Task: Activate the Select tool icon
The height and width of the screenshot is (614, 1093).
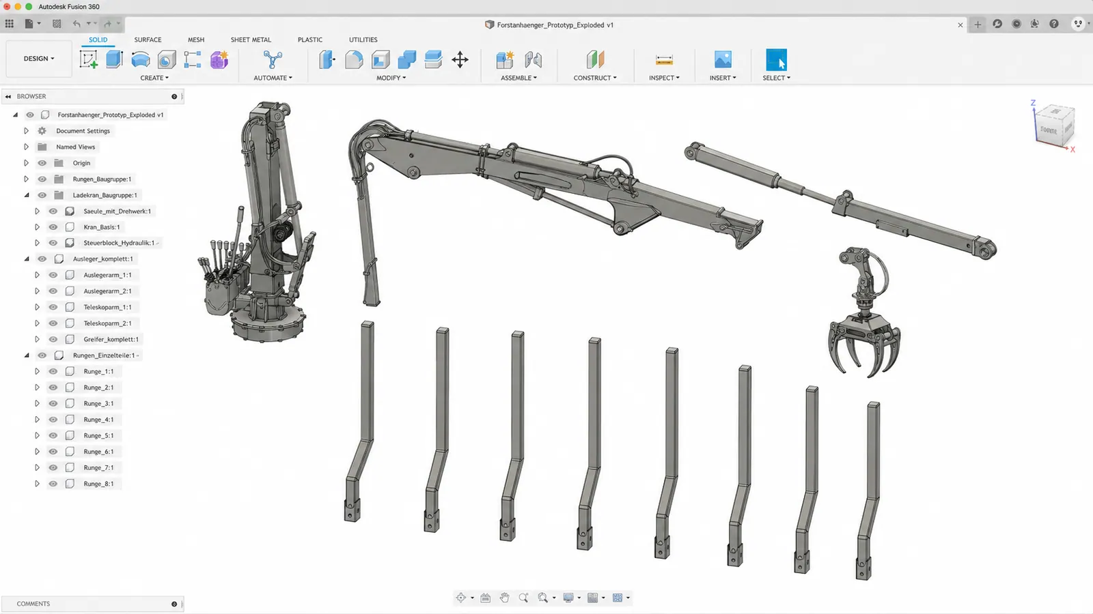Action: (776, 60)
